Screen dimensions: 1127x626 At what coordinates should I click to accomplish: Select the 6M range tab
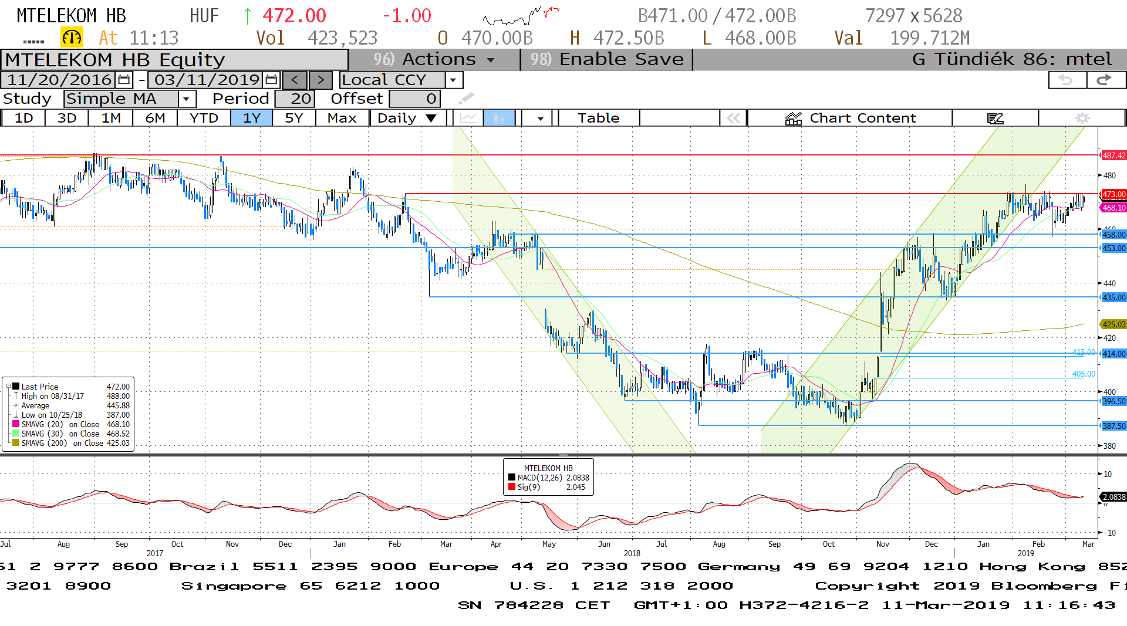click(155, 119)
